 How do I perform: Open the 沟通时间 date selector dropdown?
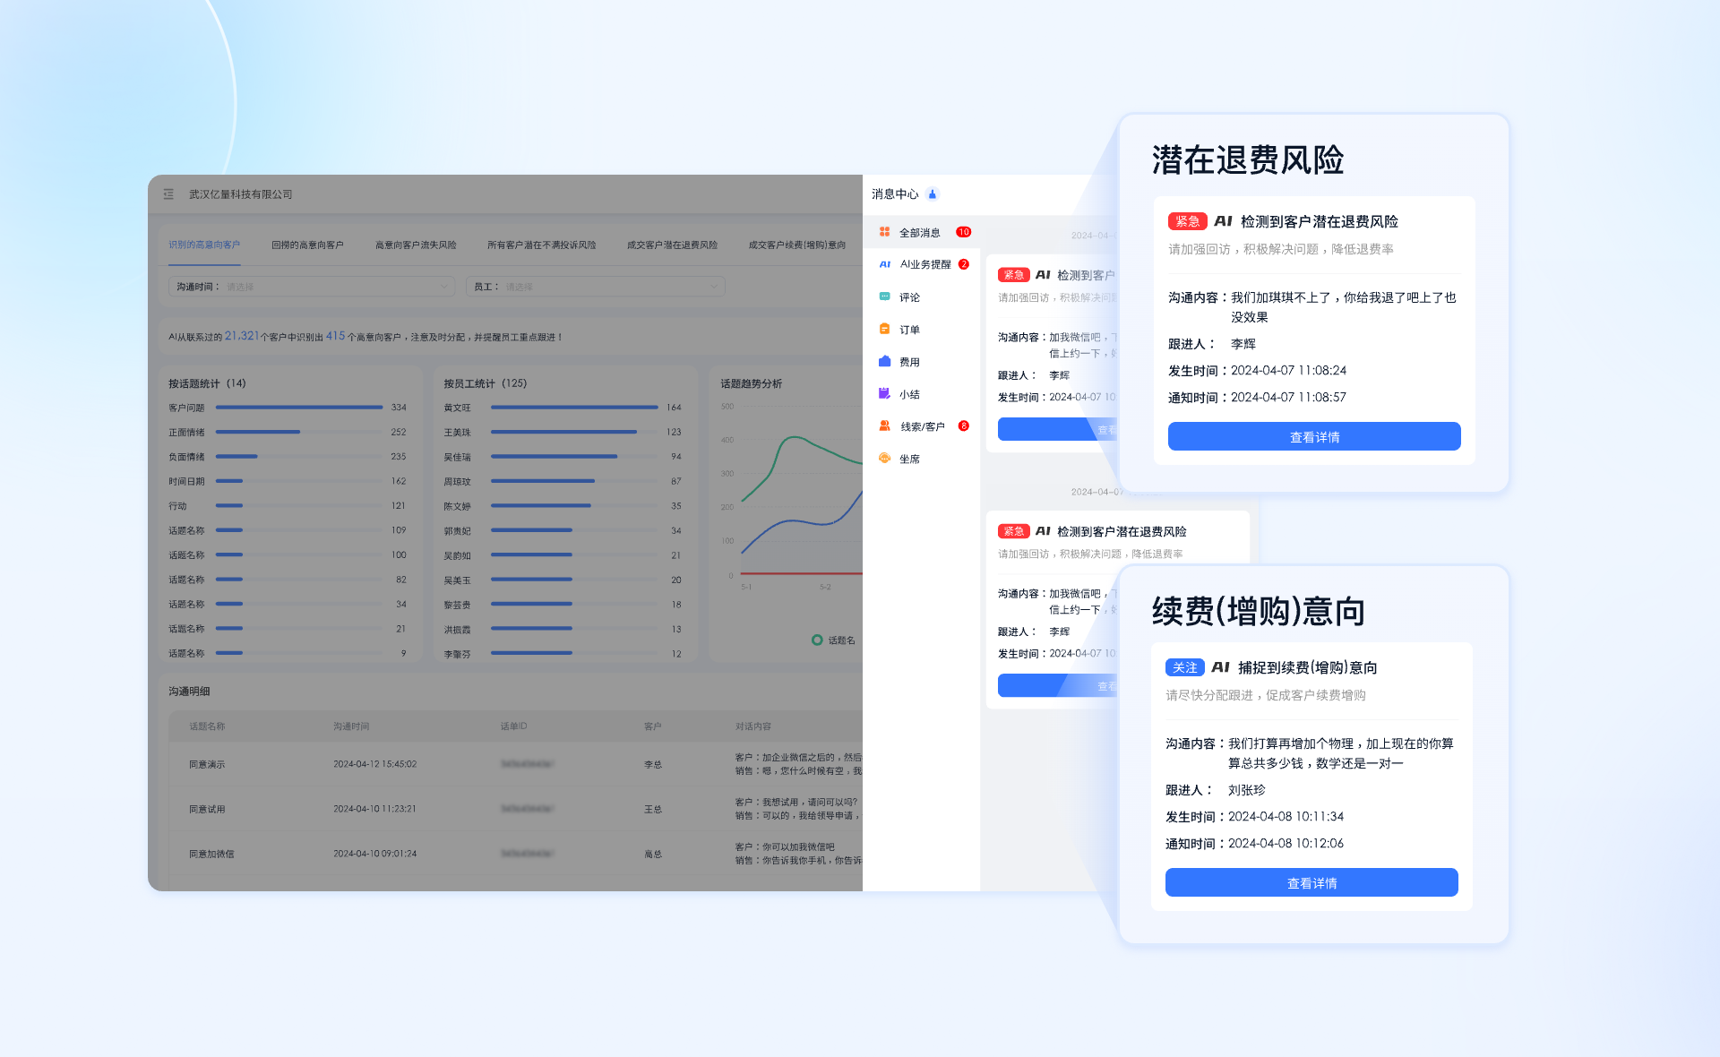(313, 286)
